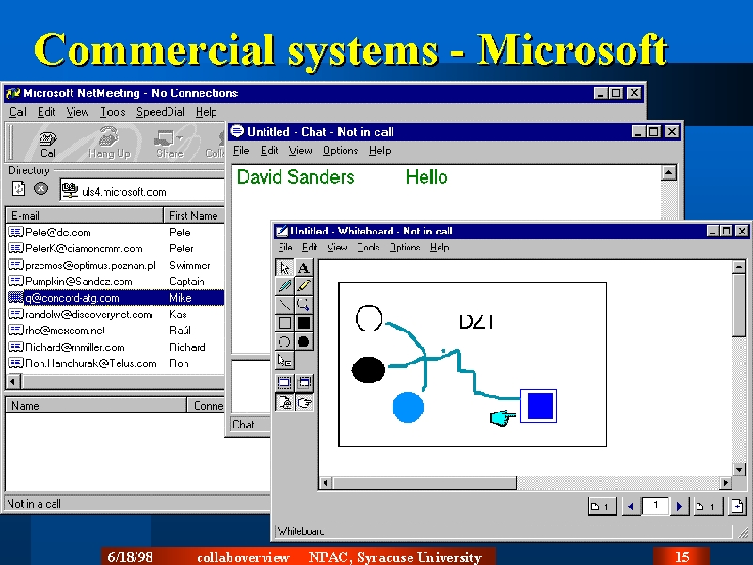The image size is (753, 565).
Task: Select the Text tool in Whiteboard
Action: pos(303,267)
